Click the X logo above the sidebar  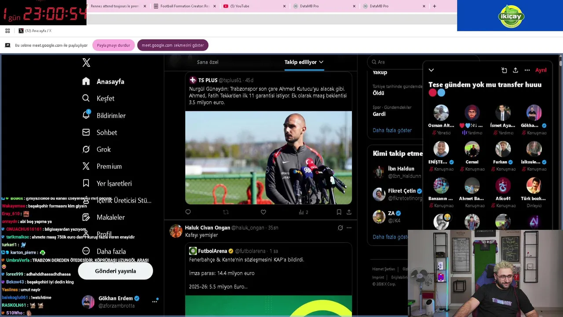pyautogui.click(x=86, y=63)
